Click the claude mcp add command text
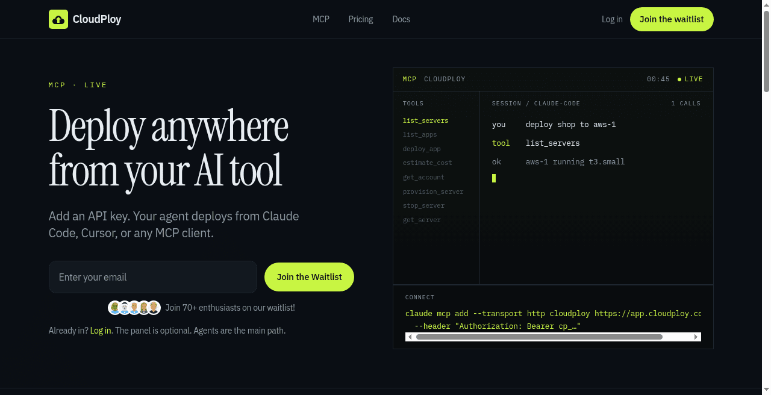This screenshot has width=771, height=395. 553,314
